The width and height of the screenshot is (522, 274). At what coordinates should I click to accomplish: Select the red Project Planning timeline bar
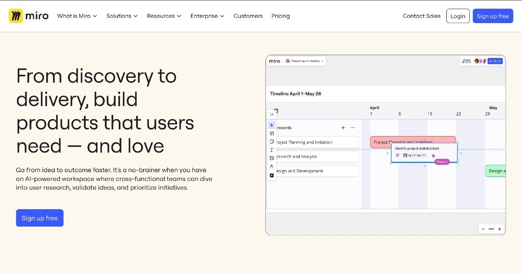(x=381, y=141)
